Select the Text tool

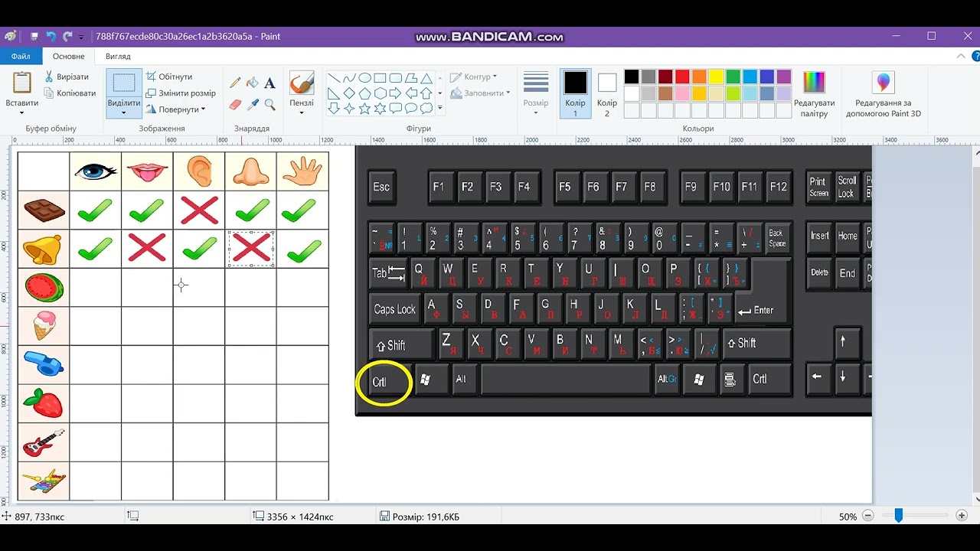tap(269, 83)
